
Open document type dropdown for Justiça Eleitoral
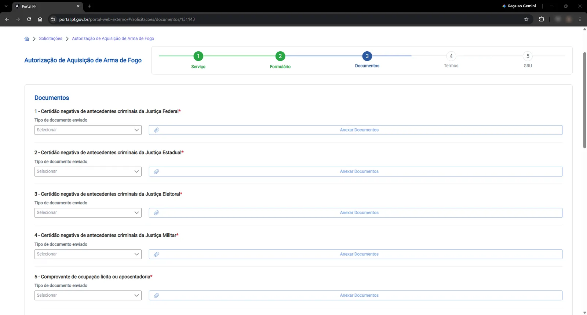(x=88, y=213)
